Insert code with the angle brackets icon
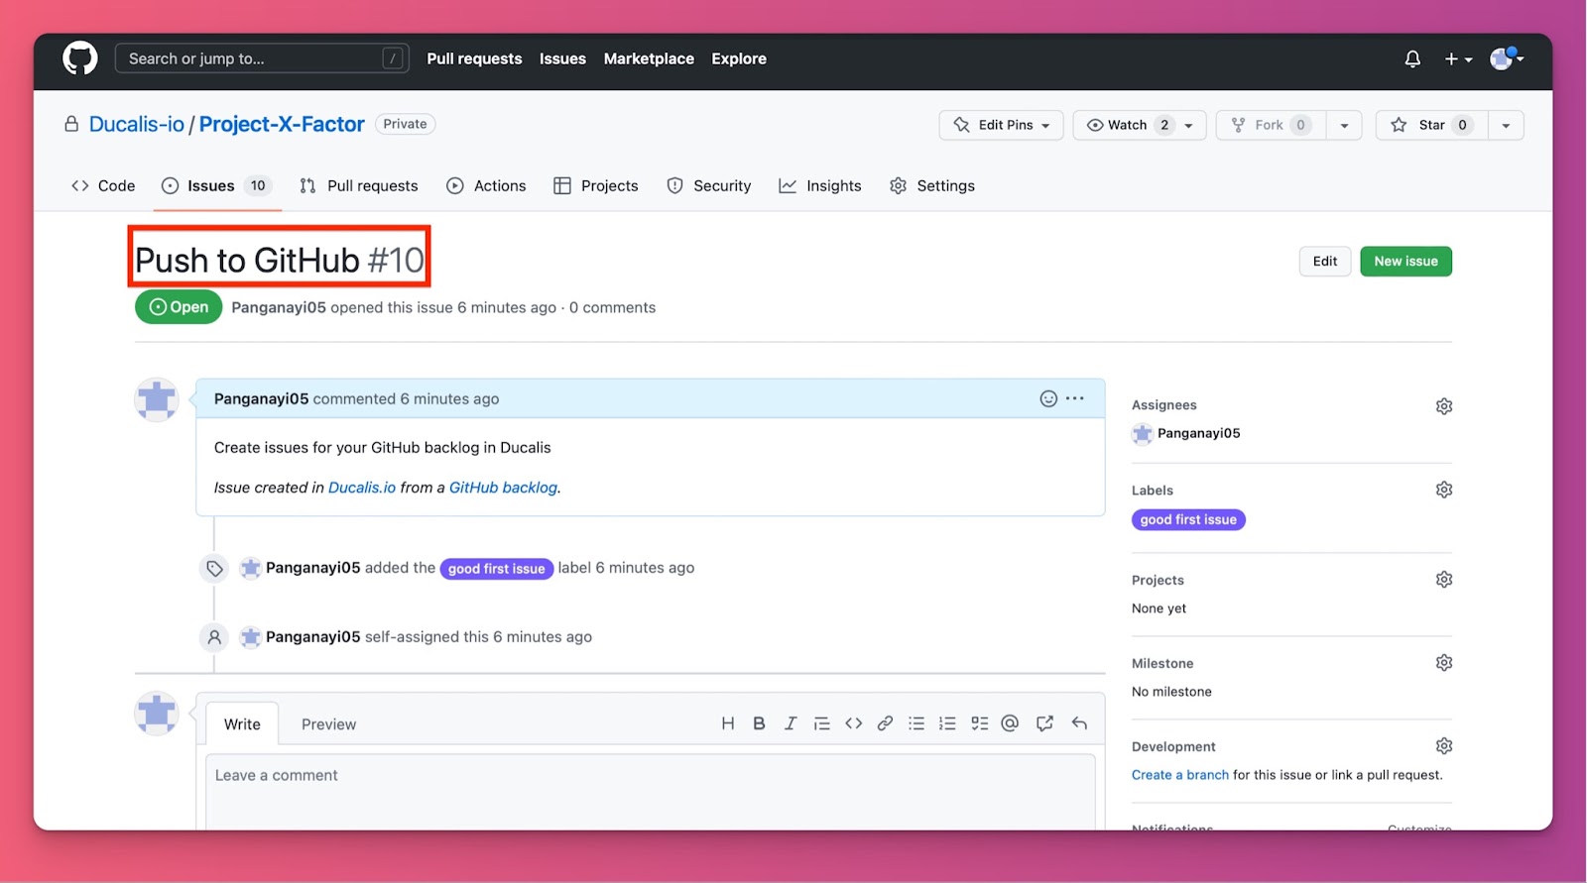 point(853,723)
